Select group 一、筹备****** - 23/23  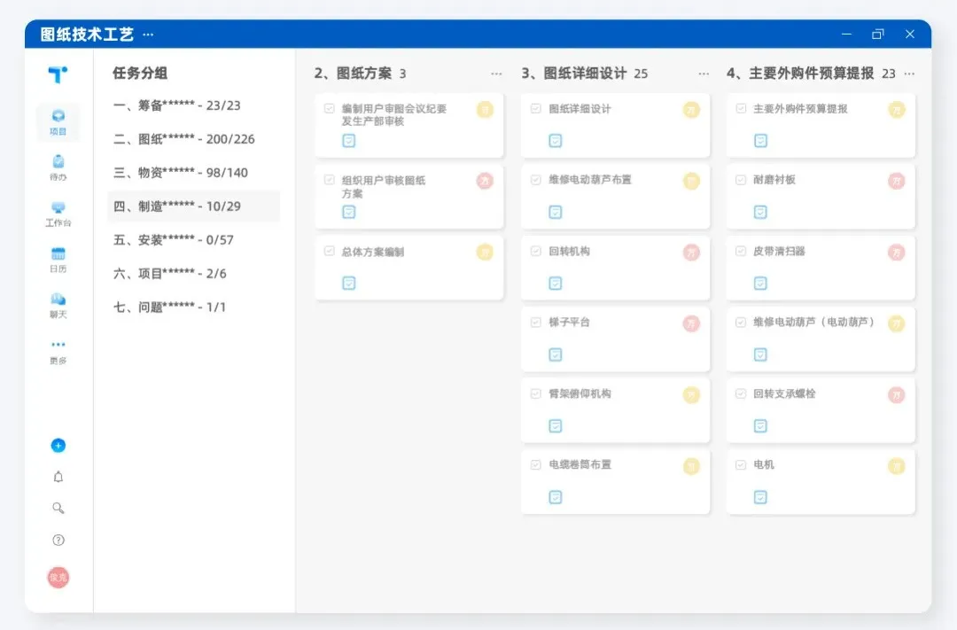pos(193,105)
